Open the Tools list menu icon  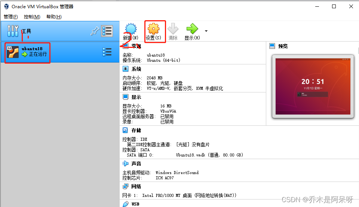[107, 31]
